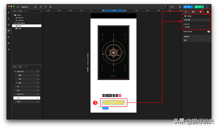Toggle the custom refresh value switch
This screenshot has height=128, width=218.
pos(209,32)
